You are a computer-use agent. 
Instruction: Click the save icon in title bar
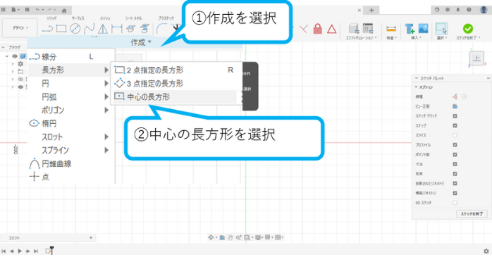[27, 10]
